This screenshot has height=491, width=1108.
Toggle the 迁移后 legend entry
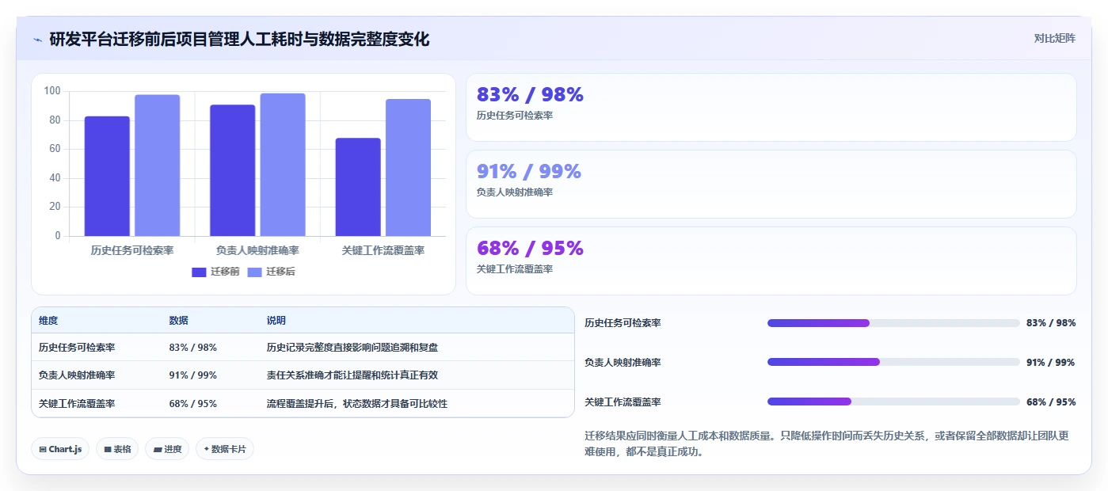[x=272, y=272]
